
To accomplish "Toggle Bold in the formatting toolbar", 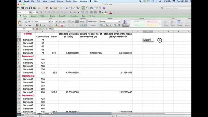I will point(41,12).
